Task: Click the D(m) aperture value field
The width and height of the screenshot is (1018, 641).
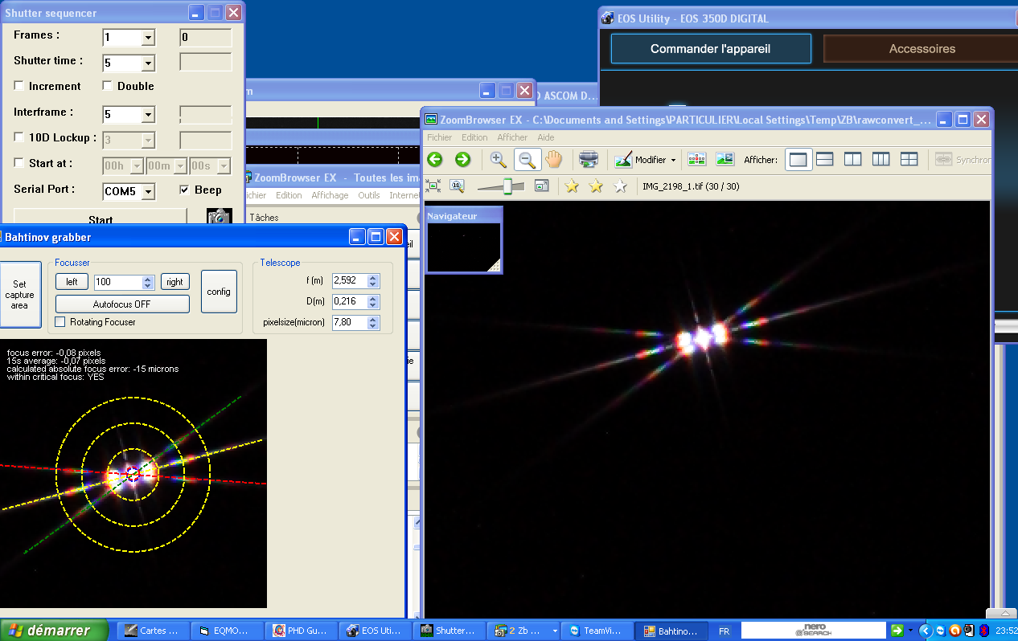Action: [x=350, y=301]
